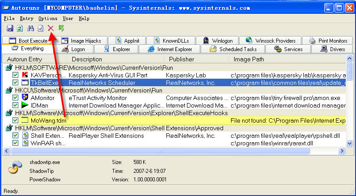Screen dimensions: 356x196
Task: Click vertical scrollbar up arrow
Action: pyautogui.click(x=349, y=59)
